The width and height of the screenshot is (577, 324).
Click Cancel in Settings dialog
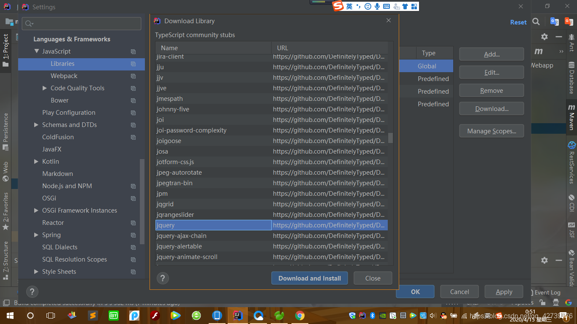coord(460,292)
